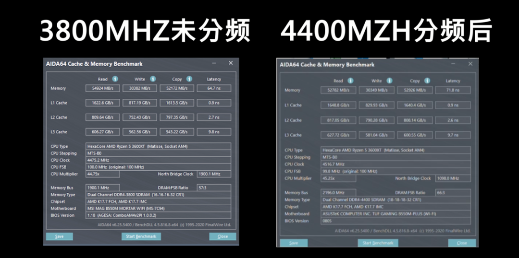Click Close button in right AIDA64 window
This screenshot has height=258, width=519.
point(462,243)
